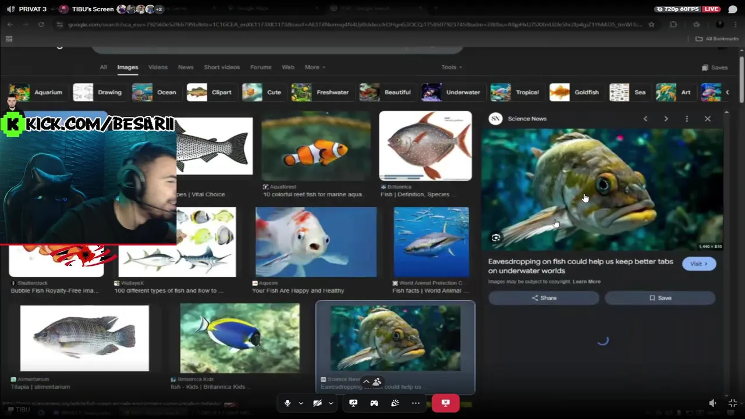Mute the Discord microphone
The image size is (745, 419).
point(287,403)
